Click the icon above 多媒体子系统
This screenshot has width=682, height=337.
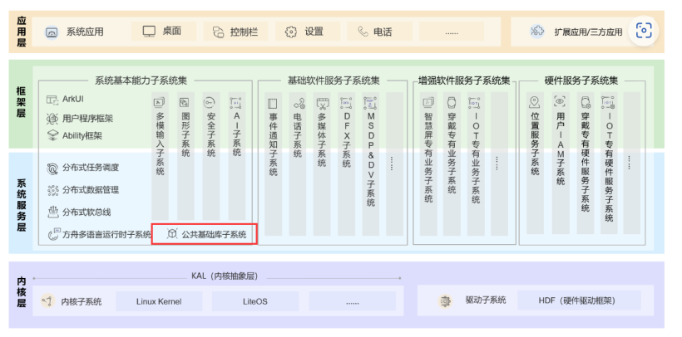(x=322, y=103)
